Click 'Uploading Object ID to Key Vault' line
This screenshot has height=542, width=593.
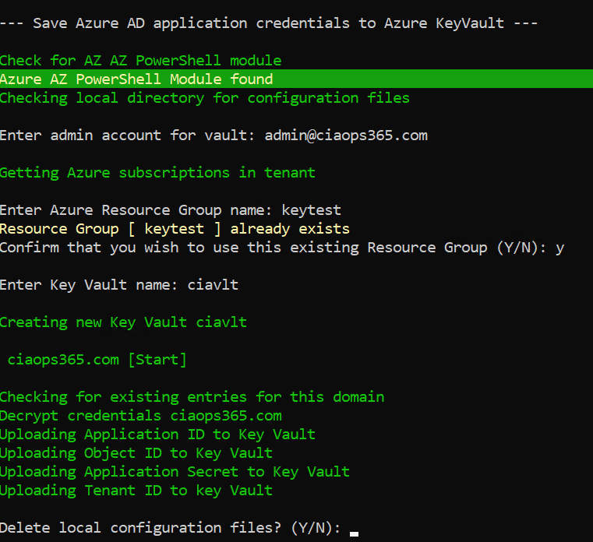[x=136, y=453]
